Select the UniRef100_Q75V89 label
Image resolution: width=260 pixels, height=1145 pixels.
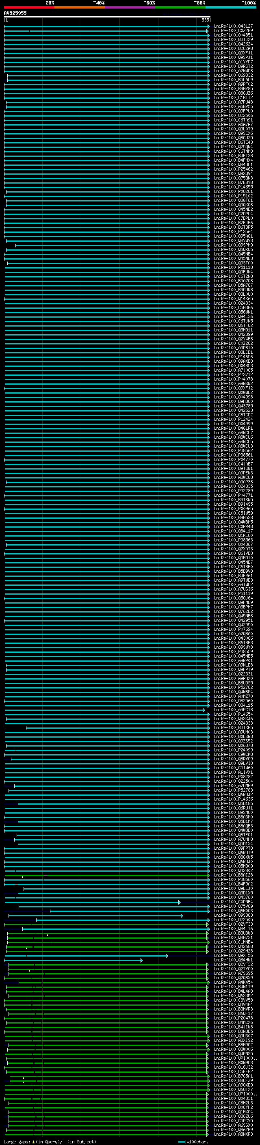point(233,906)
